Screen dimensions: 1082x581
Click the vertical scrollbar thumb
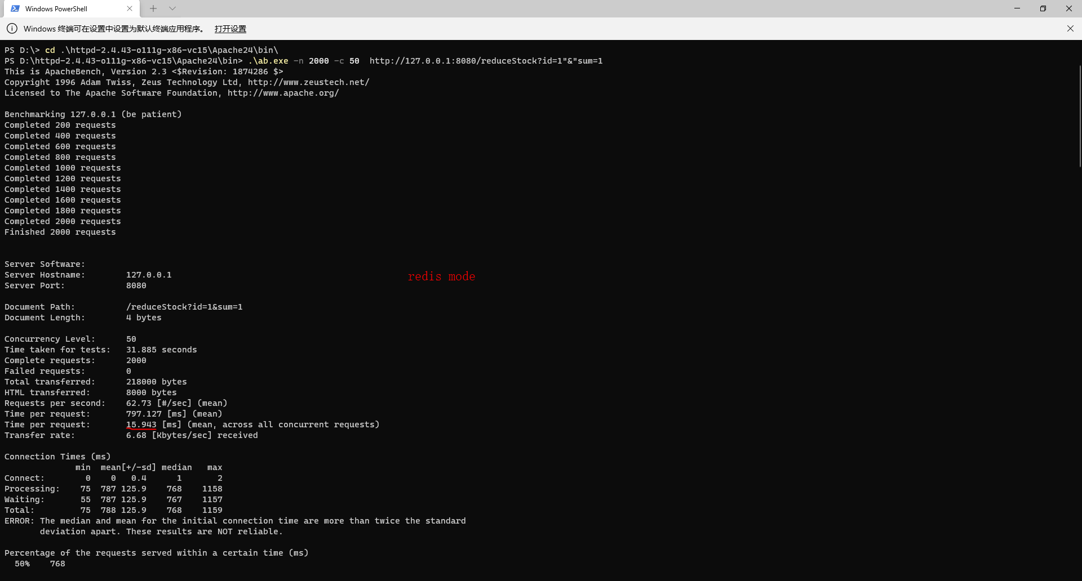tap(1080, 115)
